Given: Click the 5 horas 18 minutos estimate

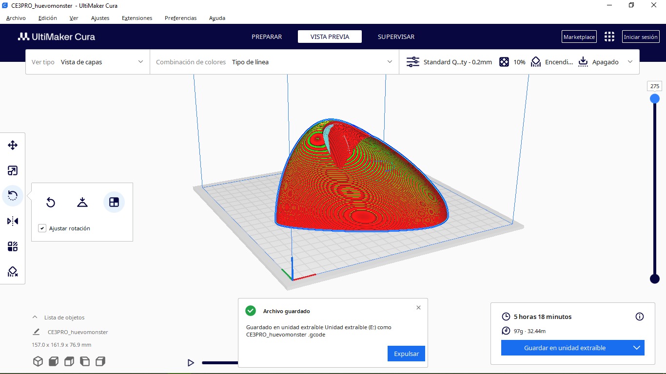Looking at the screenshot, I should pyautogui.click(x=543, y=317).
